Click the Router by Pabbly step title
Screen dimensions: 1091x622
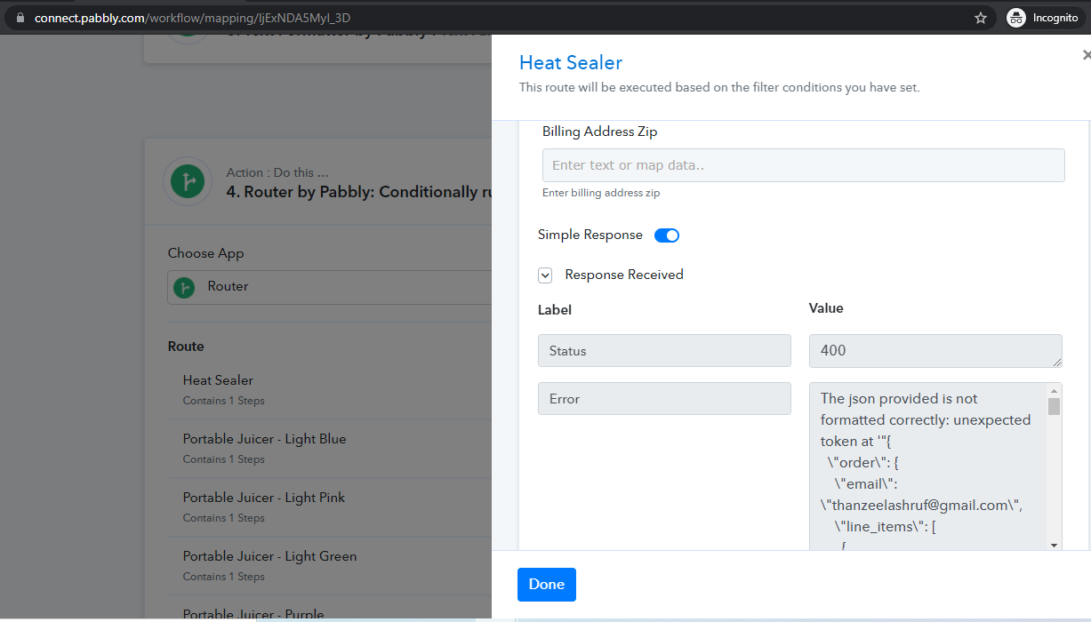(359, 192)
